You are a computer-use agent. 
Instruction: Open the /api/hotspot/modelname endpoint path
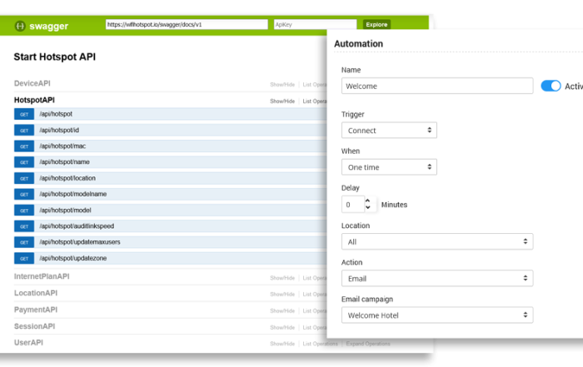(x=73, y=194)
